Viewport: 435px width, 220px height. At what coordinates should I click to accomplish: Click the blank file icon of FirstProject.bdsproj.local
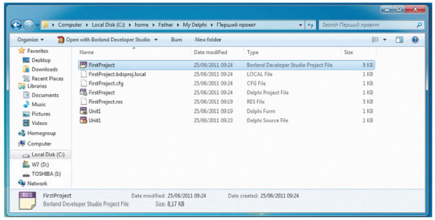coord(84,74)
